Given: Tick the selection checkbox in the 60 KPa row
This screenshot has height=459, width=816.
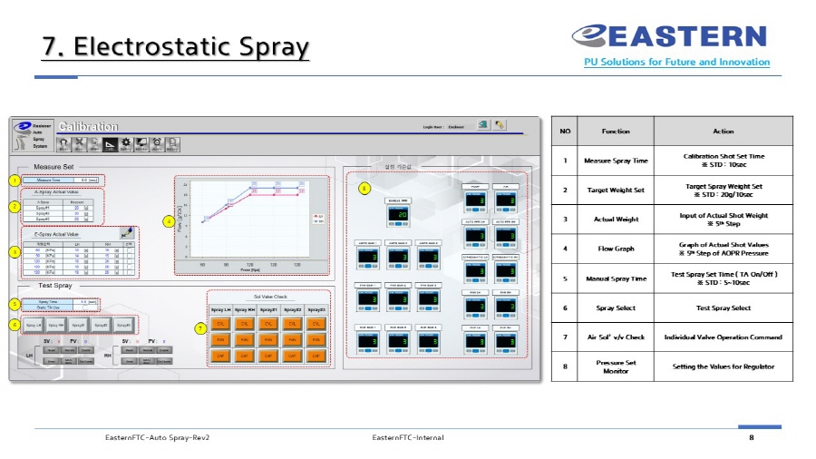Looking at the screenshot, I should 130,250.
